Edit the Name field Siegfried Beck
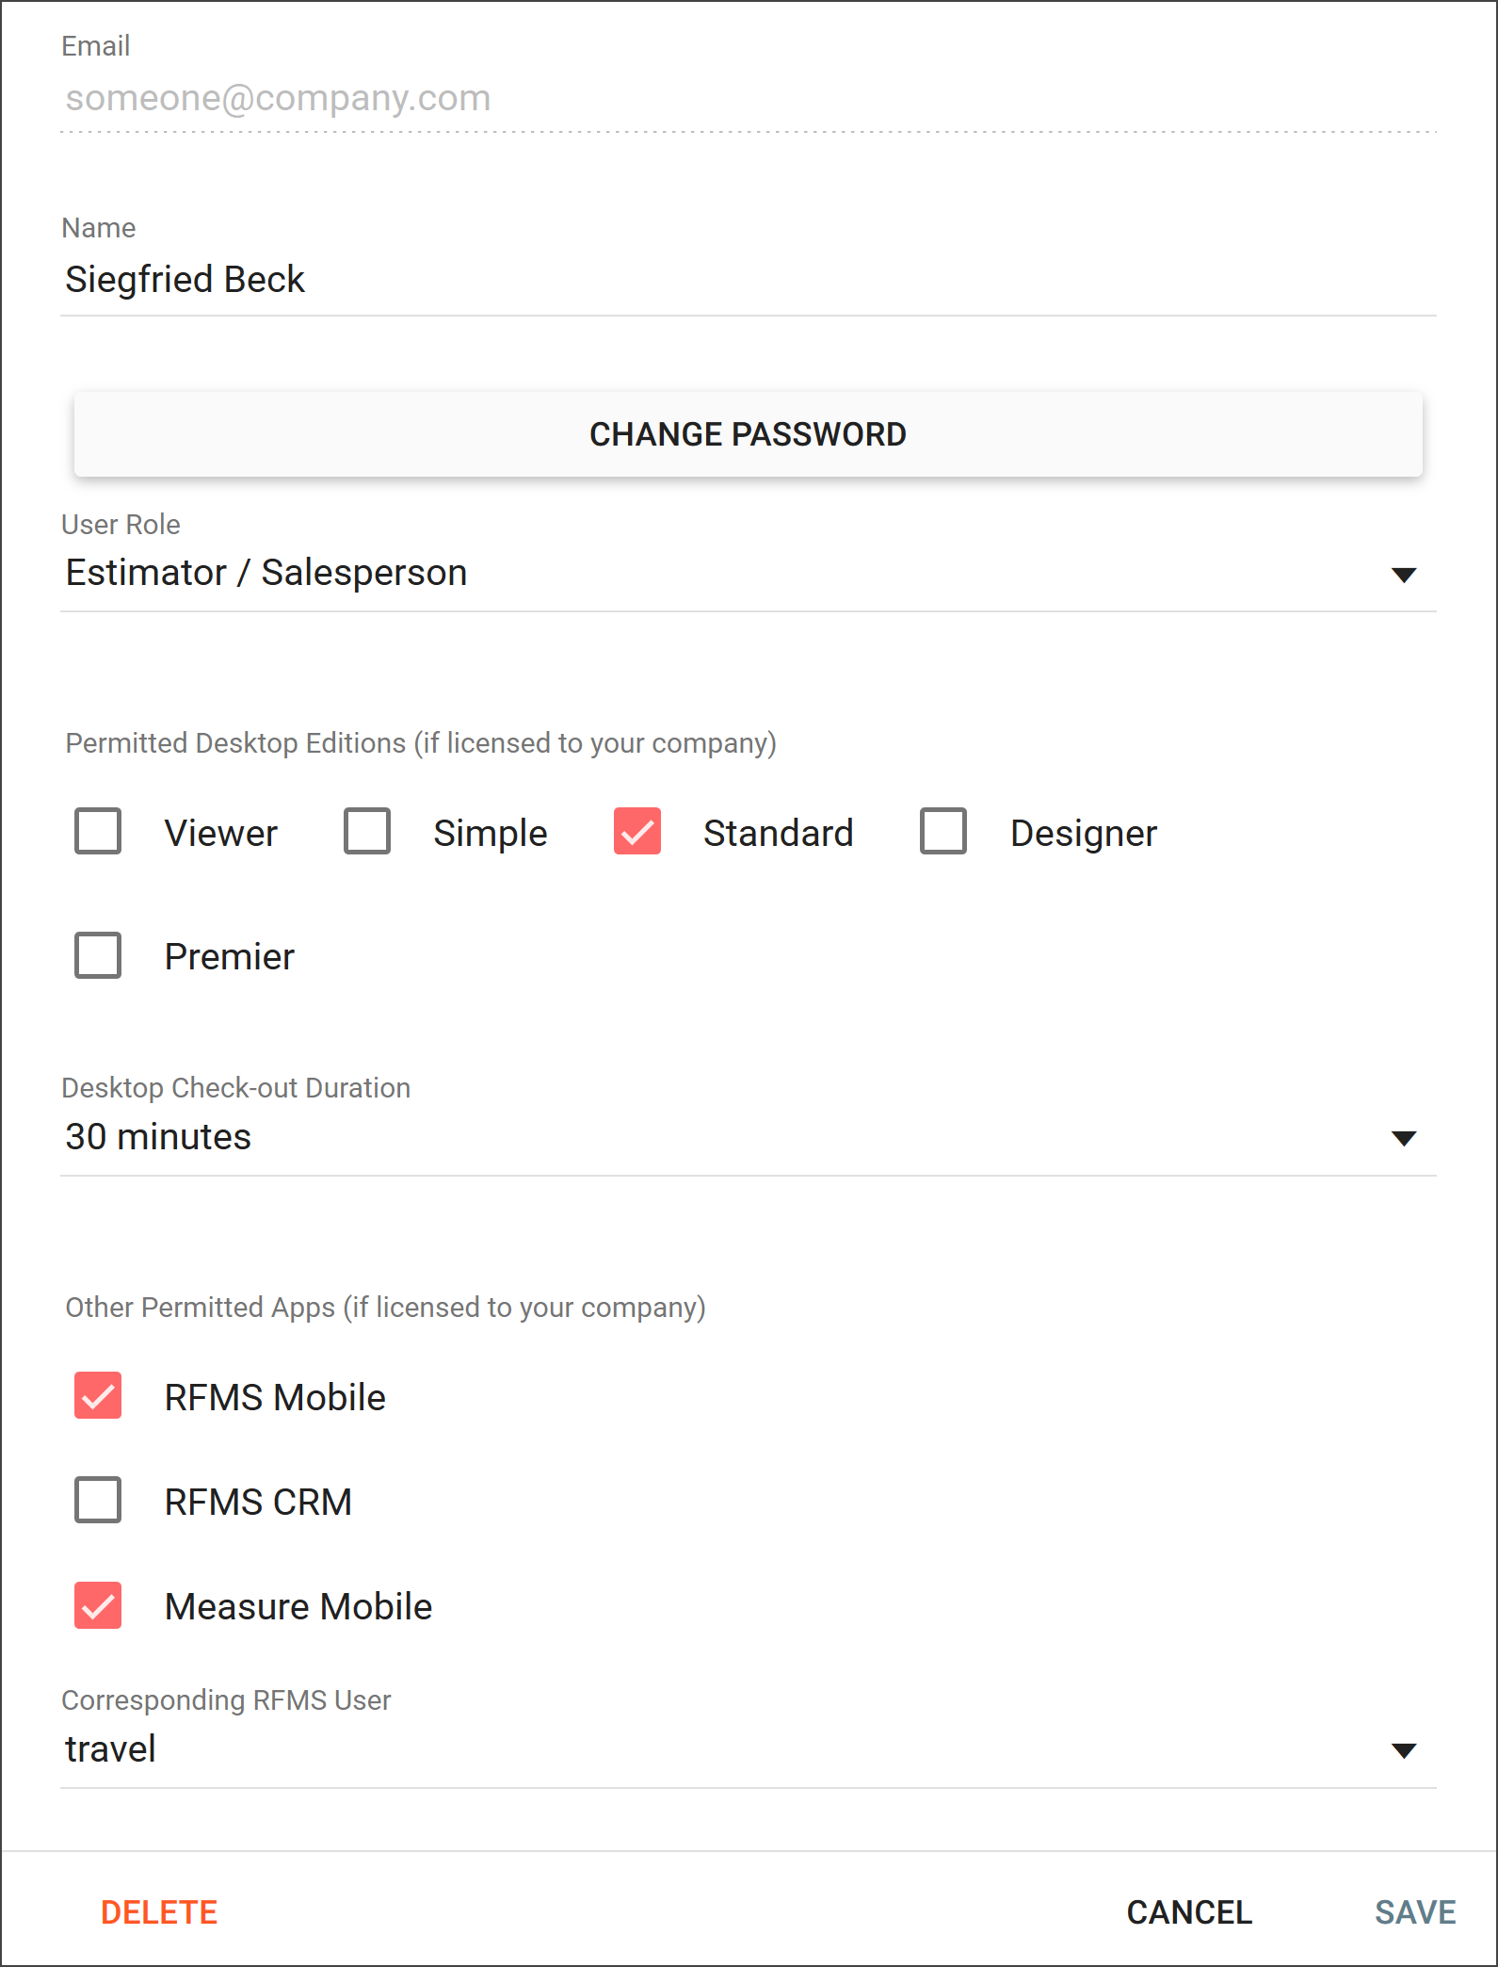 click(x=748, y=280)
